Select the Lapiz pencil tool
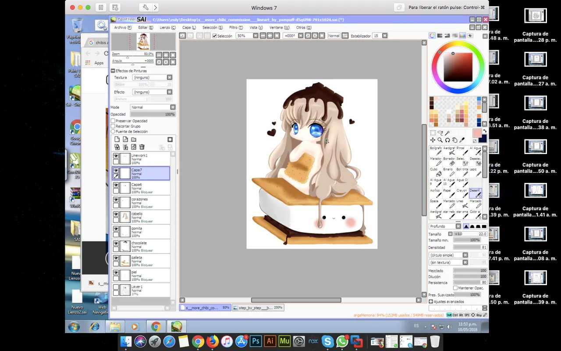The image size is (561, 351). click(x=475, y=172)
